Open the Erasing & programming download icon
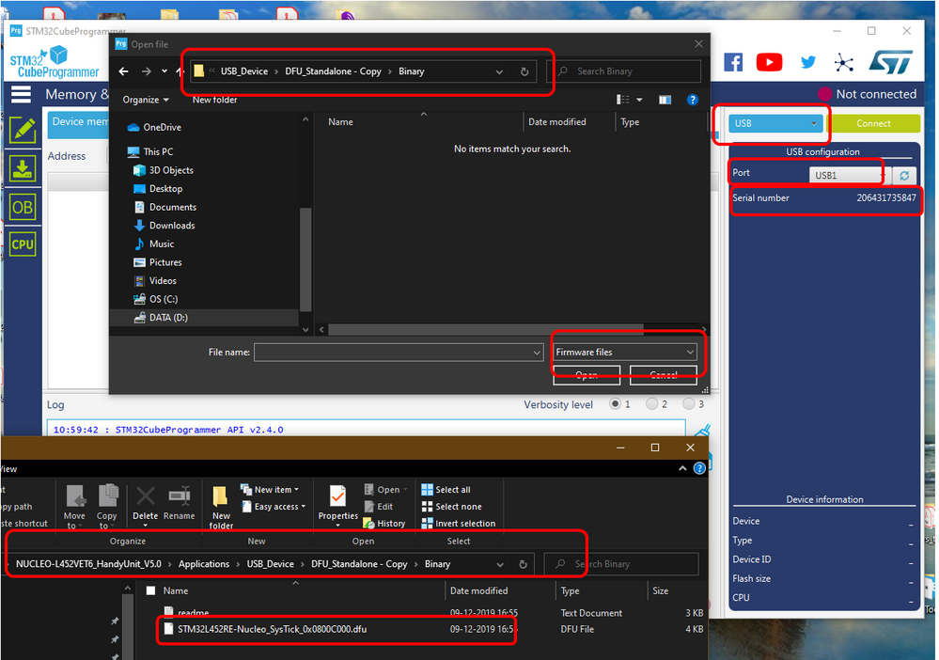Viewport: 939px width, 660px height. click(23, 168)
